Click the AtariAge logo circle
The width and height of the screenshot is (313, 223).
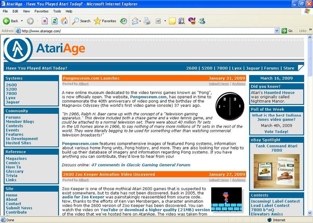click(x=18, y=49)
